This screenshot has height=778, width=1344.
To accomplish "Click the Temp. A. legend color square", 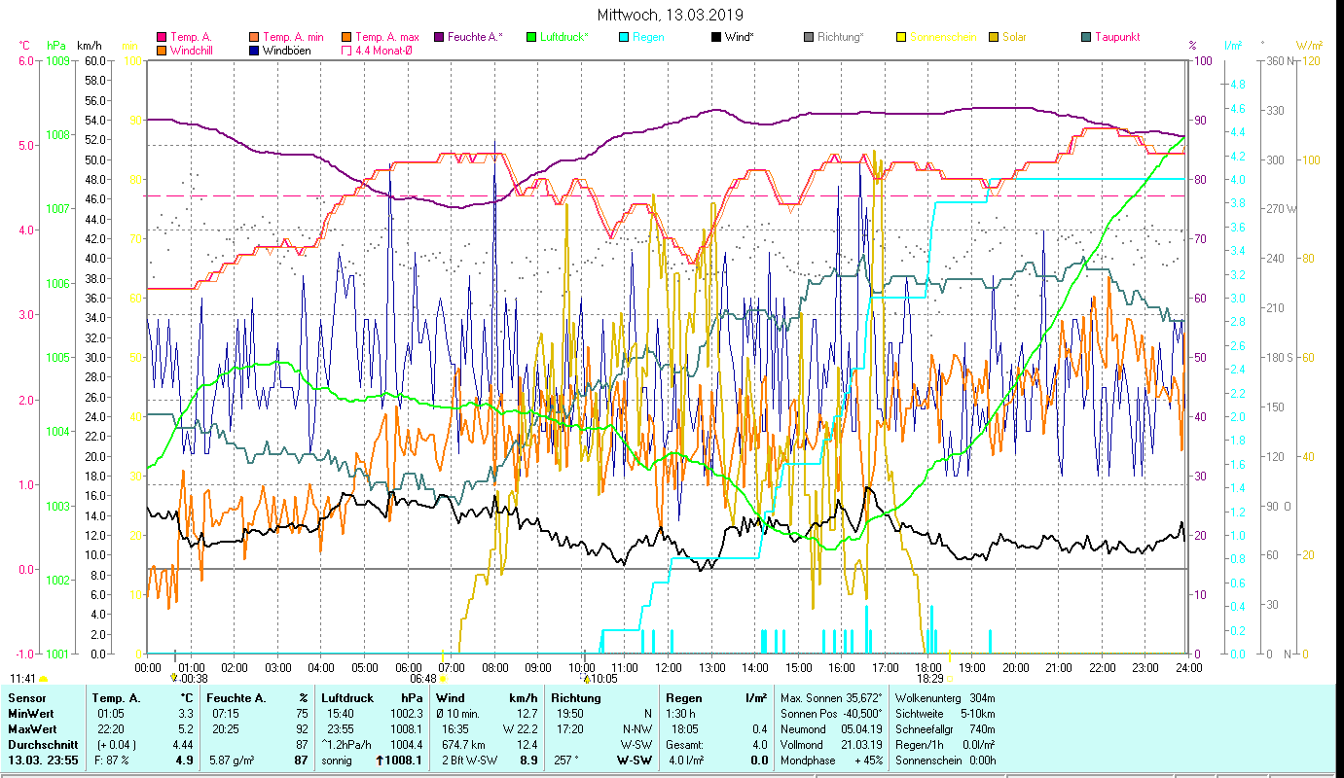I will pos(162,37).
